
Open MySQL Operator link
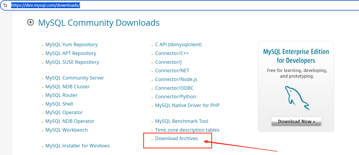(x=64, y=112)
